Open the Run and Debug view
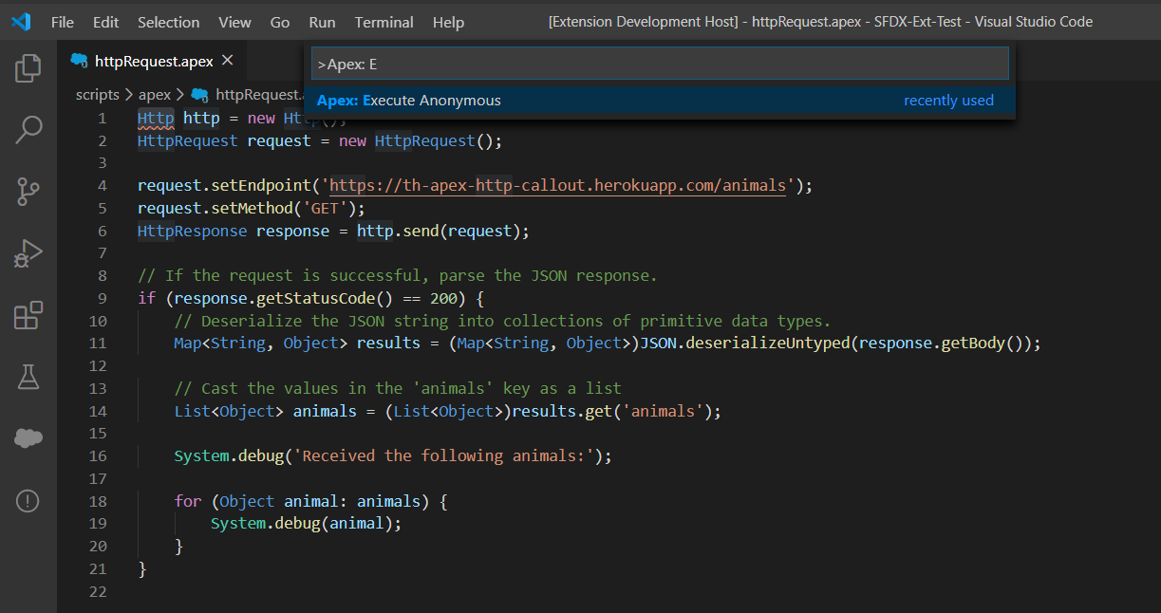 [x=28, y=253]
